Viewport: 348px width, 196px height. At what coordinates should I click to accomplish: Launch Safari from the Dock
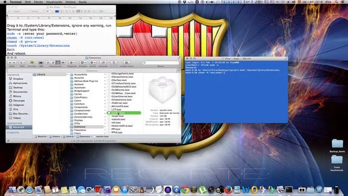pyautogui.click(x=29, y=190)
